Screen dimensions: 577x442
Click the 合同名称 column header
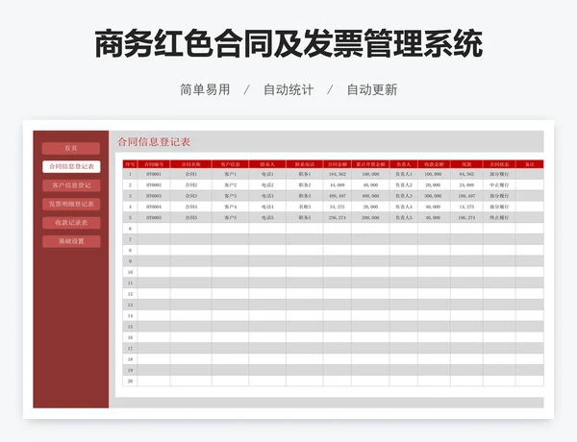tap(191, 164)
